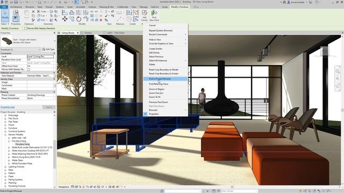Choose Find Referring Views menu item
This screenshot has height=193, width=344.
tap(166, 84)
